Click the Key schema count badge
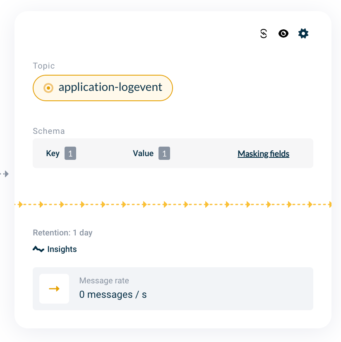The height and width of the screenshot is (342, 341). click(70, 153)
